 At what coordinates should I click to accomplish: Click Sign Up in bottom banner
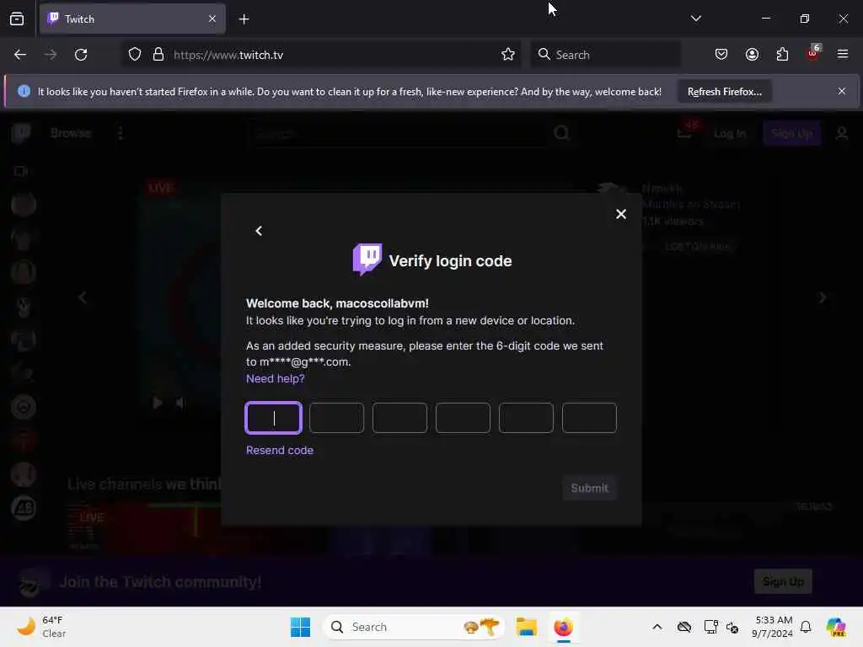coord(783,581)
